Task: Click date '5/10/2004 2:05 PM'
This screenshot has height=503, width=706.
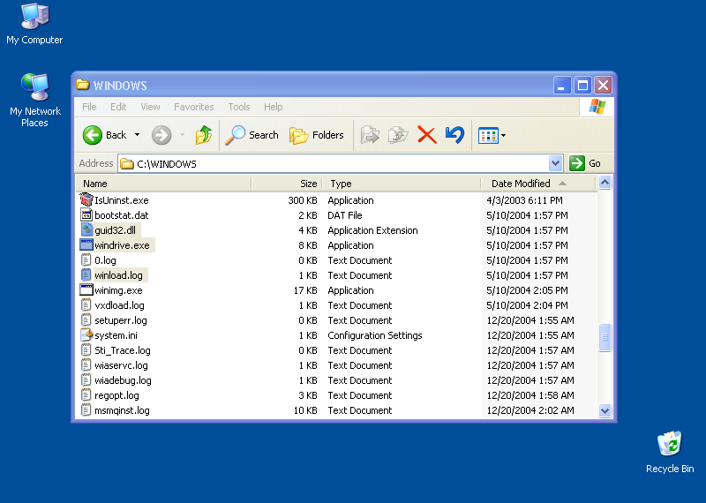Action: pyautogui.click(x=527, y=290)
